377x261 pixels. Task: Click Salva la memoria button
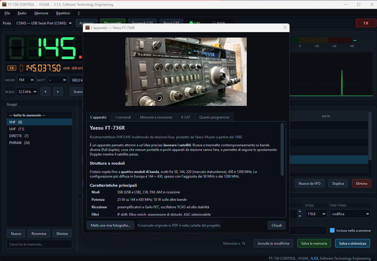tap(314, 243)
